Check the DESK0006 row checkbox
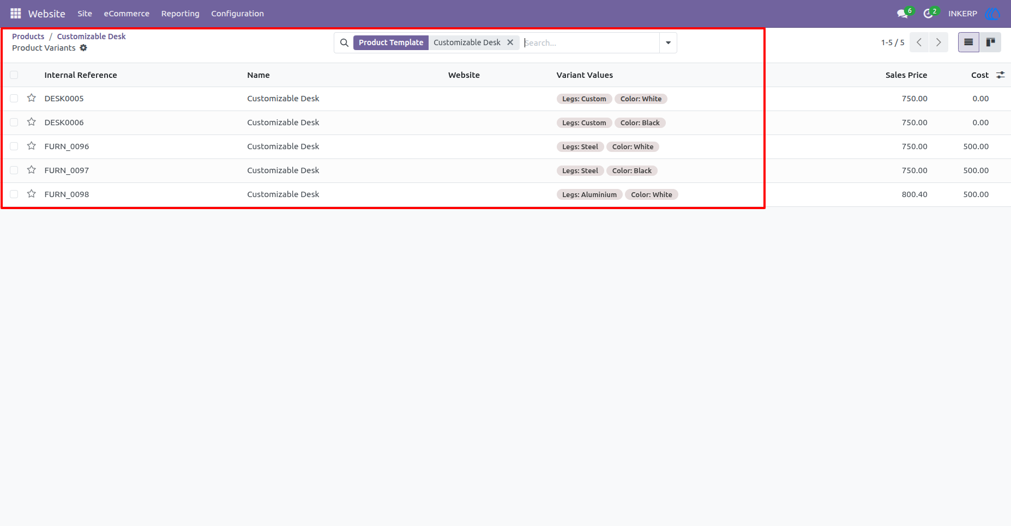Screen dimensions: 1011x526 (x=14, y=123)
